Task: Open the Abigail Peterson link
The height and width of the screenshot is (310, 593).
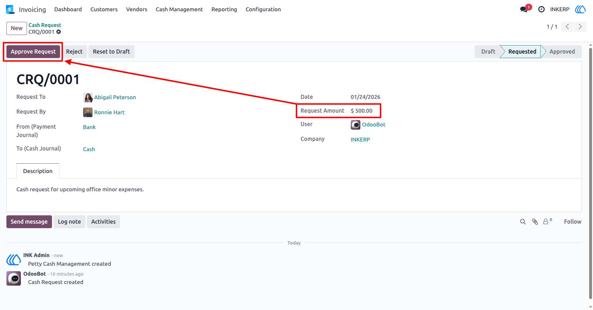Action: (x=115, y=97)
